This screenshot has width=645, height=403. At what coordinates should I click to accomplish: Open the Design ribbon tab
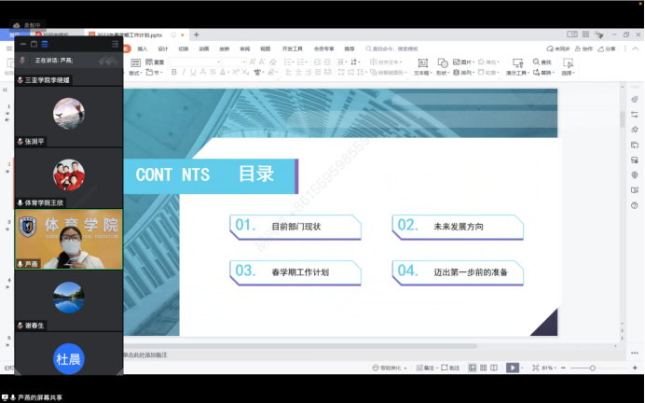(x=163, y=48)
